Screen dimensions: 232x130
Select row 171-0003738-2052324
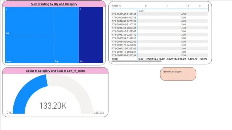tap(159, 28)
